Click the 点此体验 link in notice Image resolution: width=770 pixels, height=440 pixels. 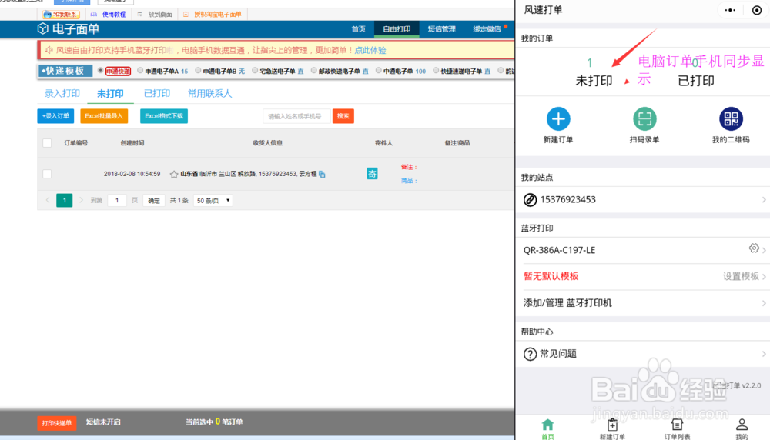point(370,50)
